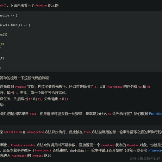Click the red 4321 output value
Viewport: 162px width, 162px height.
pos(33,114)
